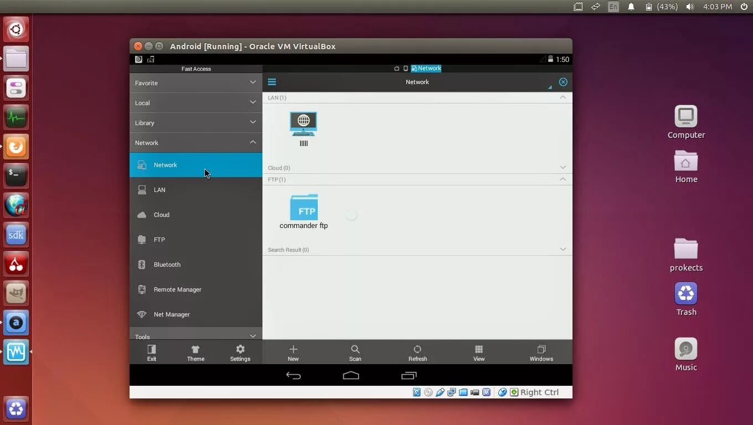Click the VirtualBox mouse integration icon

(502, 392)
